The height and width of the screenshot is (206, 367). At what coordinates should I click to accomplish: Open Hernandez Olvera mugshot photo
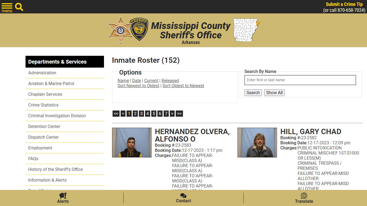click(x=132, y=142)
